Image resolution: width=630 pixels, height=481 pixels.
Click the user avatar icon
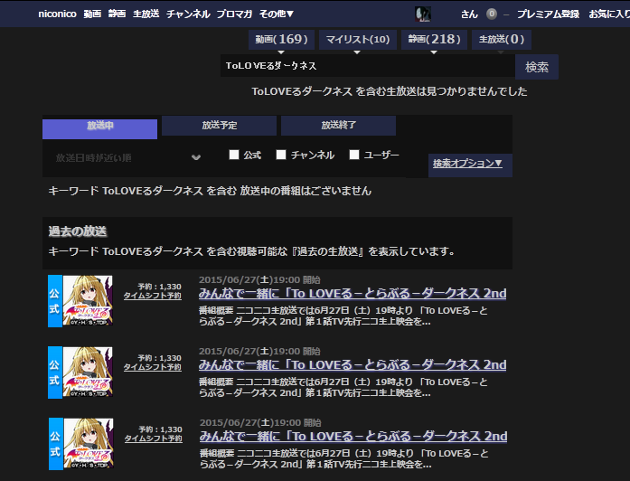pyautogui.click(x=423, y=14)
